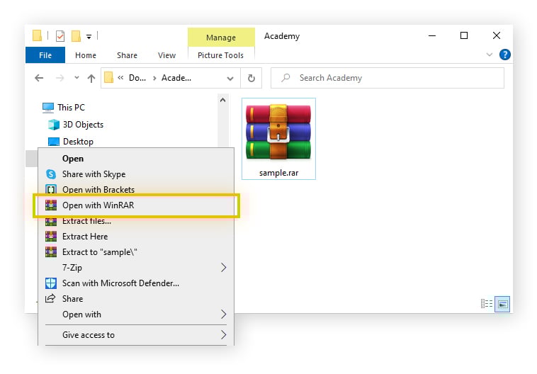The height and width of the screenshot is (374, 537).
Task: Click the Refresh icon beside address bar
Action: (x=251, y=78)
